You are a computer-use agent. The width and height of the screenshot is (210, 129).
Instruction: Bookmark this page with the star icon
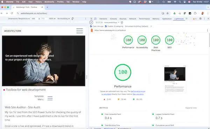[168, 13]
